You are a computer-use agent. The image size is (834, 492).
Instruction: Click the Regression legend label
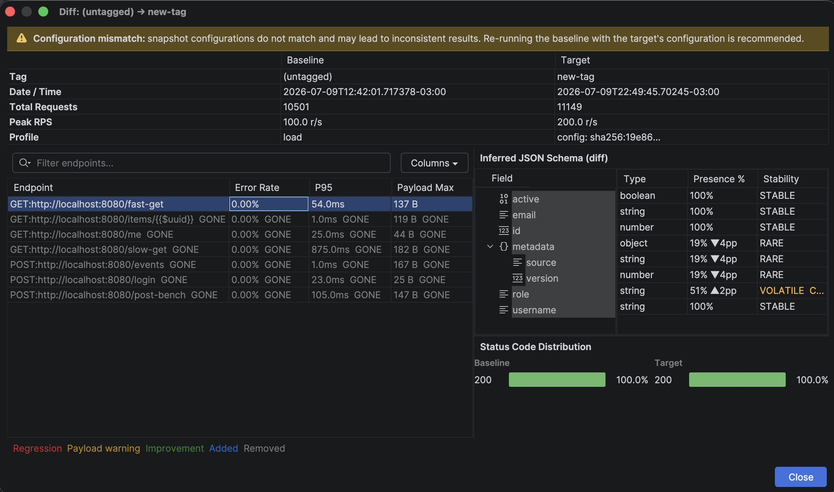click(x=37, y=448)
